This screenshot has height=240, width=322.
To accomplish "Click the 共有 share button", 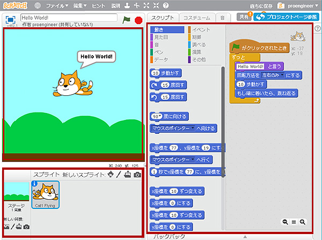I will click(244, 17).
